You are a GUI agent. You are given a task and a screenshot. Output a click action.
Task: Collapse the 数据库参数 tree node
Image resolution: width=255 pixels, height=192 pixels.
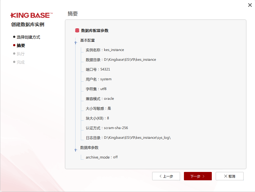point(76,150)
